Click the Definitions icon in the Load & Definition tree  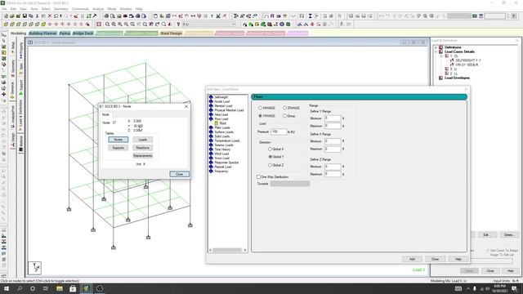(x=441, y=47)
